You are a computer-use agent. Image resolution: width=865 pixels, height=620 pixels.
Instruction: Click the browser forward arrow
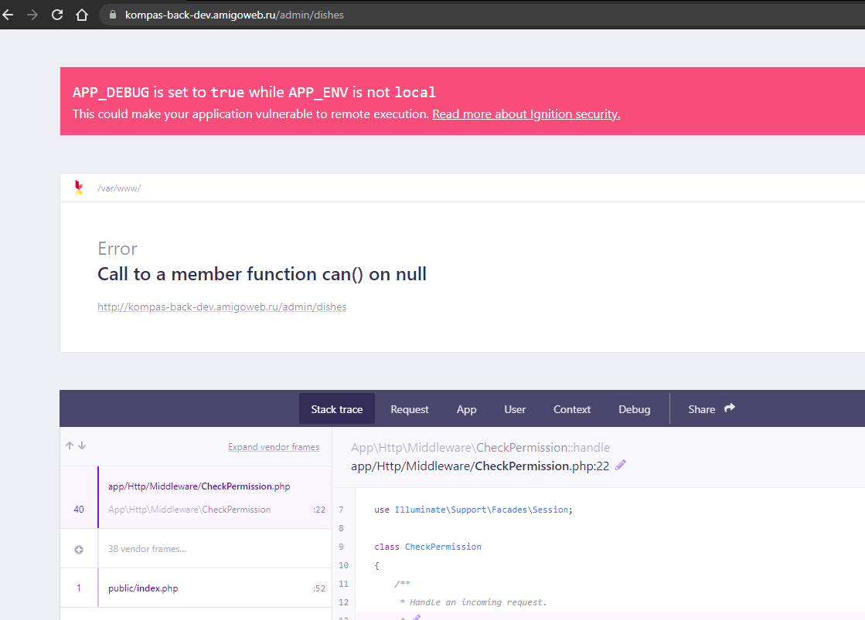pos(32,15)
